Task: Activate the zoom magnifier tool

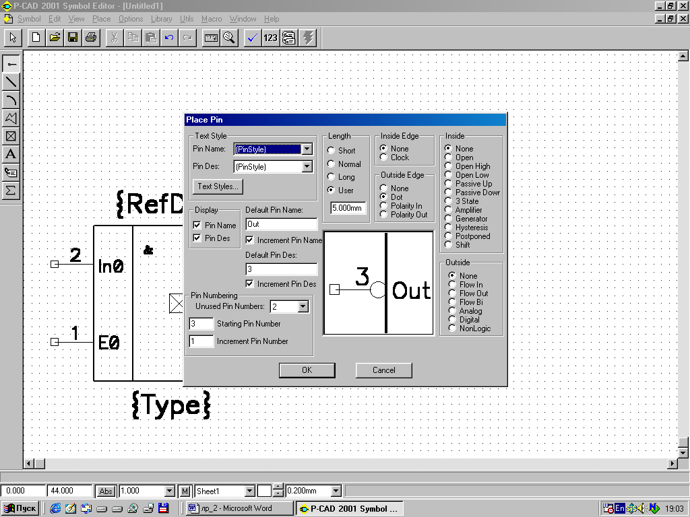Action: coord(229,38)
